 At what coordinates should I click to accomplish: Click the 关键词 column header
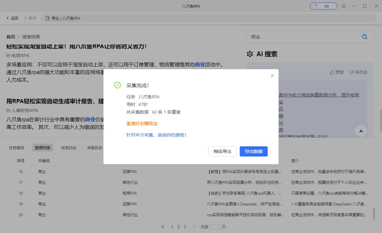click(x=44, y=161)
